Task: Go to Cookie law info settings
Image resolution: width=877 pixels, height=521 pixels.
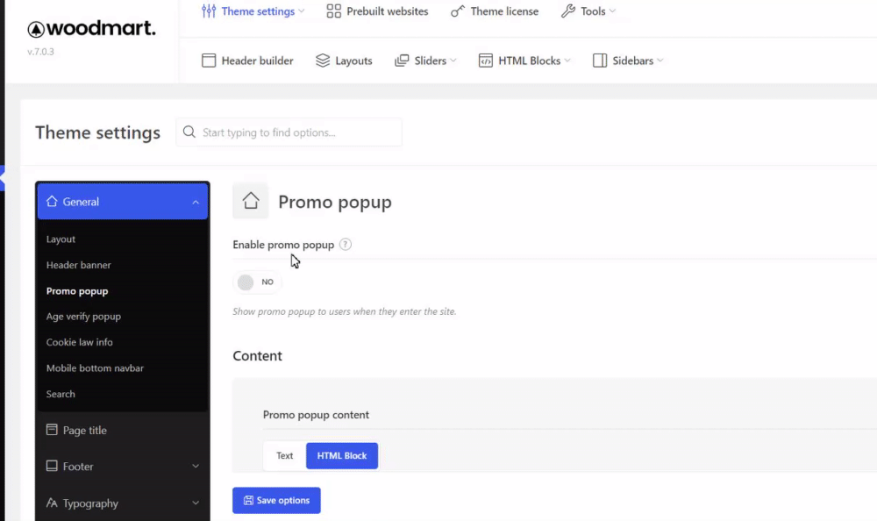Action: (80, 342)
